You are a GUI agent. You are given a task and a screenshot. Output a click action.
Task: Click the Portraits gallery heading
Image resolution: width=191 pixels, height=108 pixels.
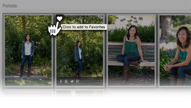[x=10, y=6]
